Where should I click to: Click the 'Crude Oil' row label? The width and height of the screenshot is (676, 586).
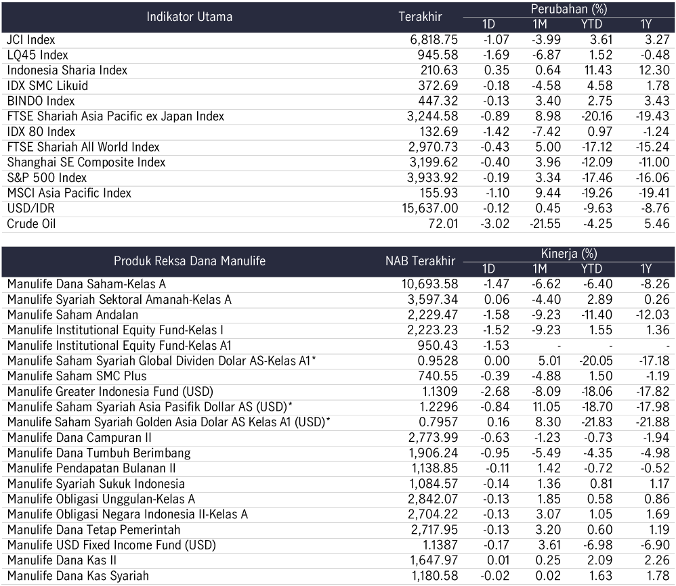tap(31, 224)
